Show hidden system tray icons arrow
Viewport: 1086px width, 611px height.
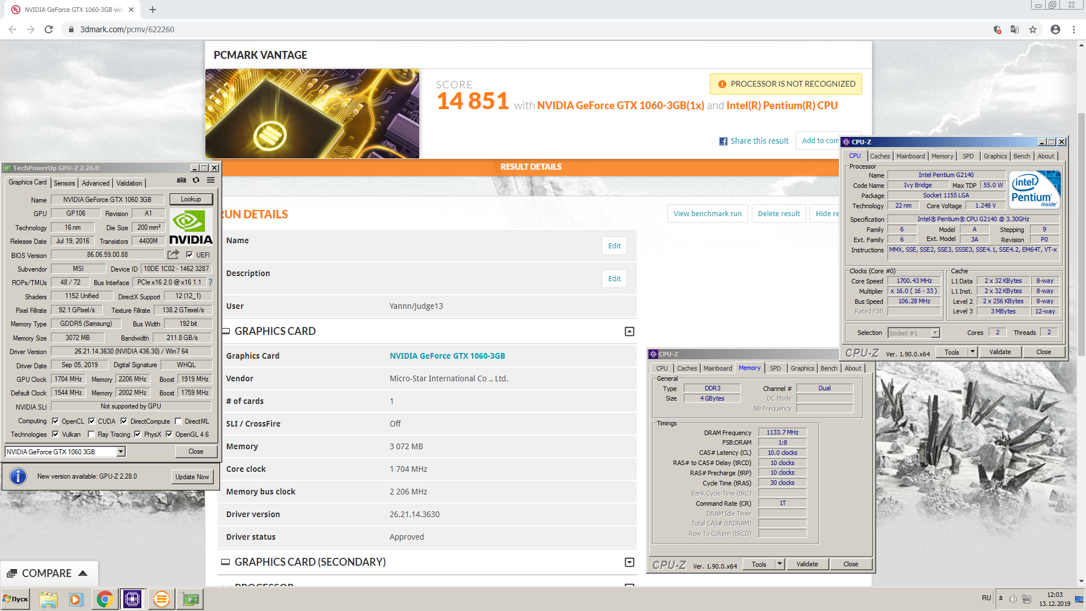tap(1001, 598)
